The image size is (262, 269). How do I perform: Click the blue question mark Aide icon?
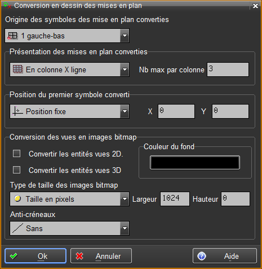tap(202, 256)
